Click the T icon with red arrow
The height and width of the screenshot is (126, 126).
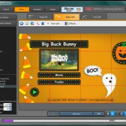point(38,24)
